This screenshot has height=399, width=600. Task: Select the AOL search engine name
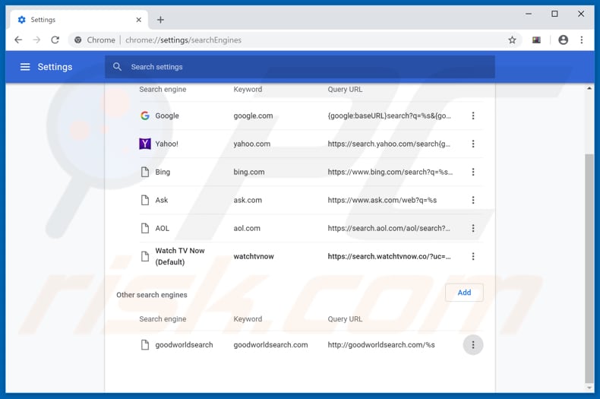coord(163,228)
